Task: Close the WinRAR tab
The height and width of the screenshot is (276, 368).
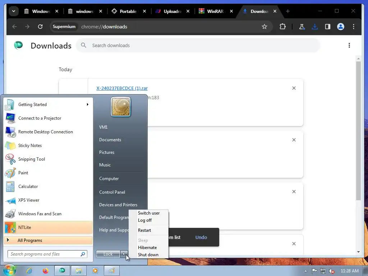Action: (231, 11)
